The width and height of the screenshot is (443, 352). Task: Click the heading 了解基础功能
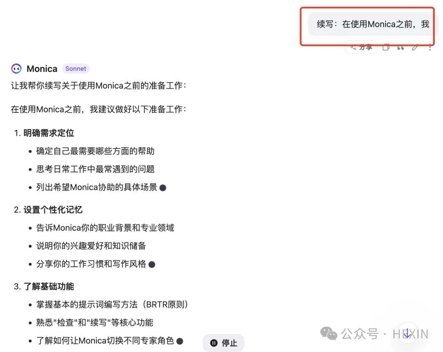pyautogui.click(x=48, y=286)
